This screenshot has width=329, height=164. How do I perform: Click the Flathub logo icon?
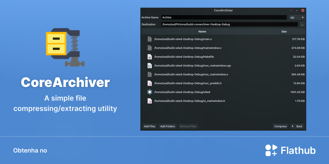coord(271,150)
